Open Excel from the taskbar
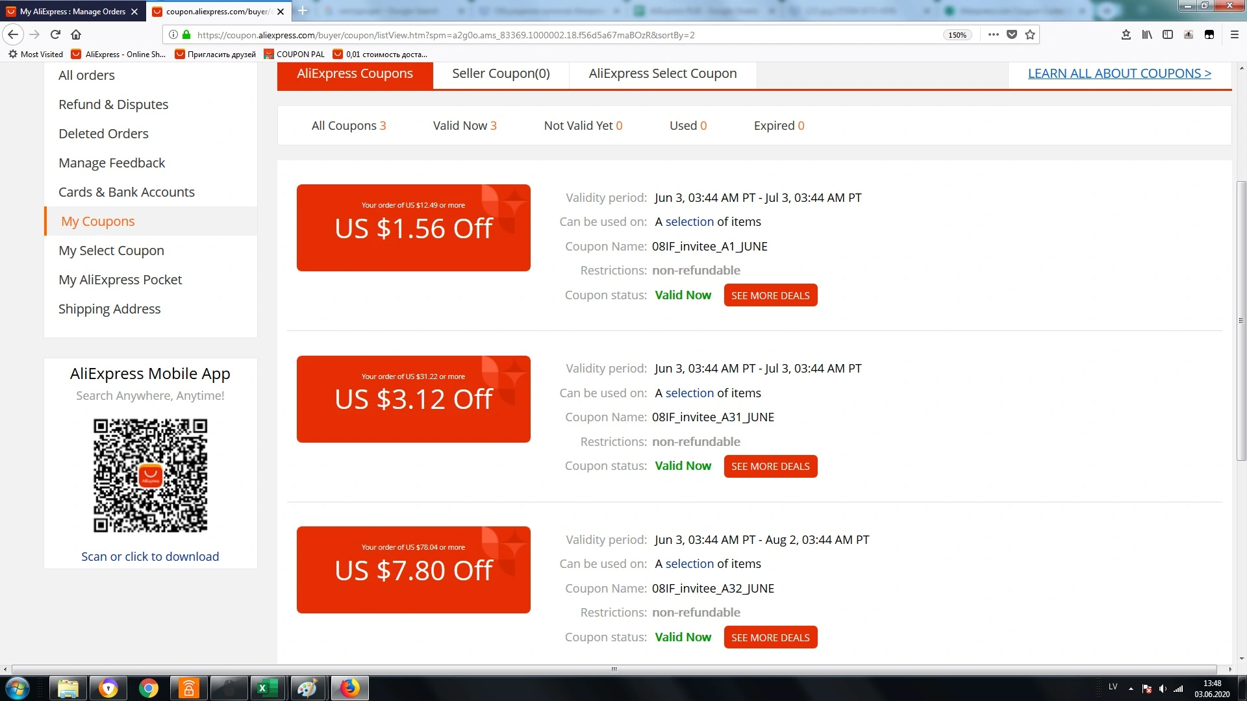Screen dimensions: 1247x701 pyautogui.click(x=267, y=688)
